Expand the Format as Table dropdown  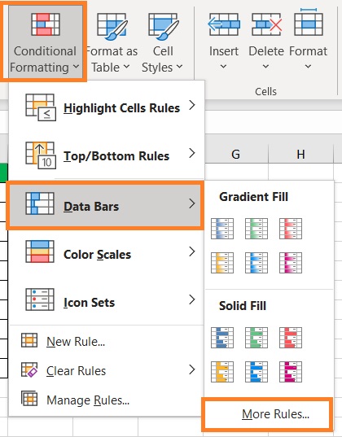pyautogui.click(x=111, y=42)
